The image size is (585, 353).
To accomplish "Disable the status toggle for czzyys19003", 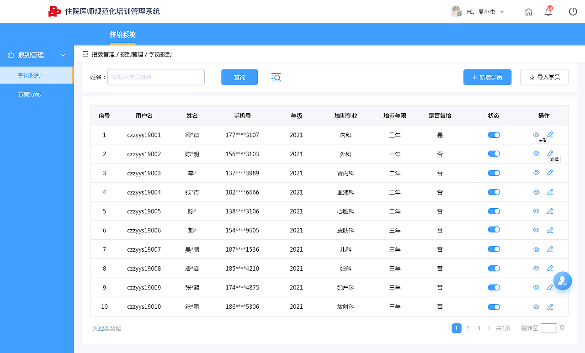I will pos(494,173).
